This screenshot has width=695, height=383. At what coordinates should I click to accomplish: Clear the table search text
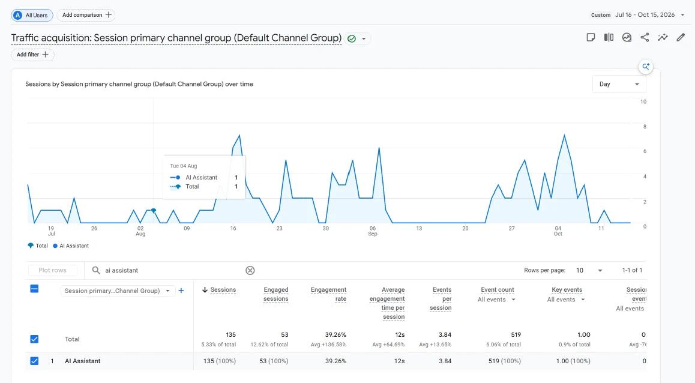pyautogui.click(x=250, y=270)
